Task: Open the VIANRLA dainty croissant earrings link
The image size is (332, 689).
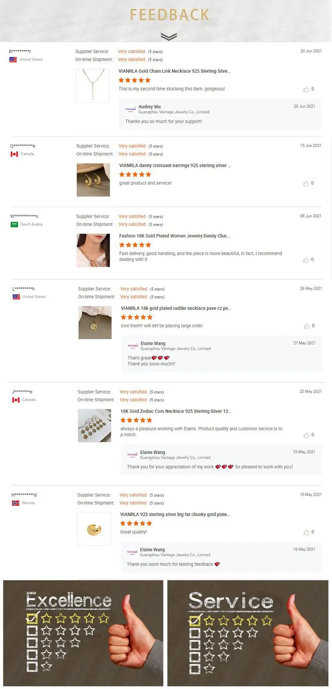Action: click(x=175, y=166)
